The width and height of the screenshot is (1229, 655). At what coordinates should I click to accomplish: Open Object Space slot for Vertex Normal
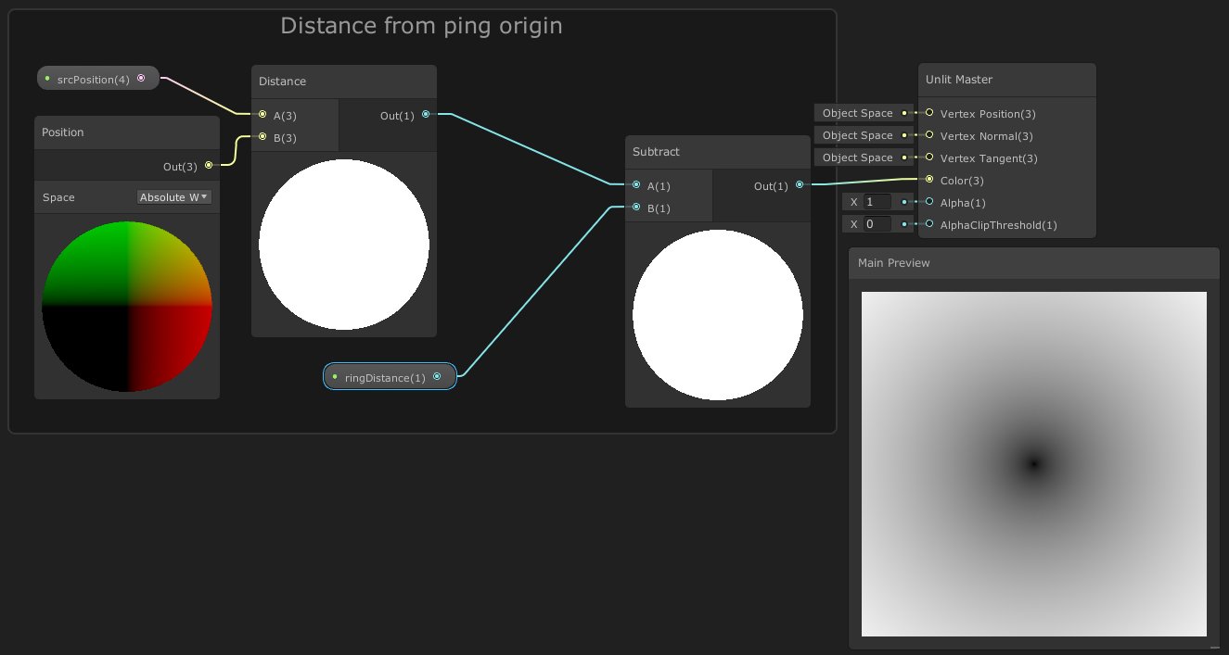click(x=857, y=135)
